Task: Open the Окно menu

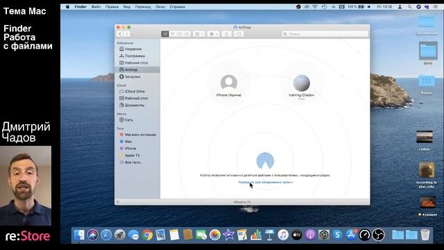Action: point(160,7)
